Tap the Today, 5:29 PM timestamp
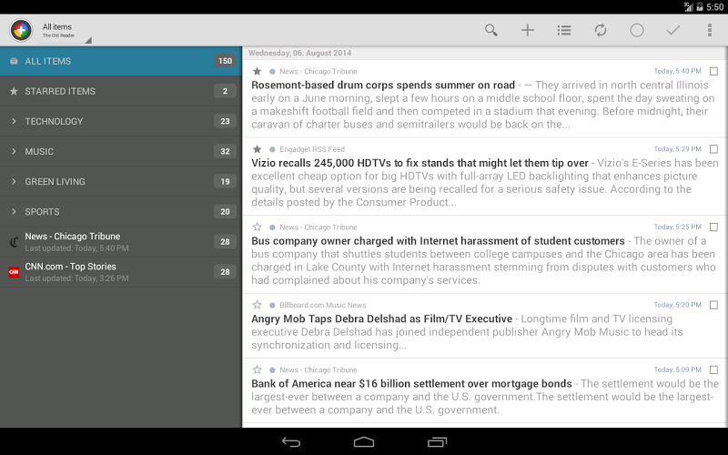The height and width of the screenshot is (455, 728). 677,149
